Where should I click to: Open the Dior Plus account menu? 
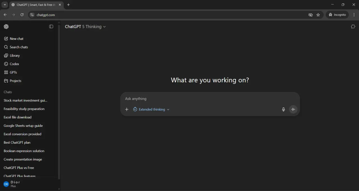29,184
